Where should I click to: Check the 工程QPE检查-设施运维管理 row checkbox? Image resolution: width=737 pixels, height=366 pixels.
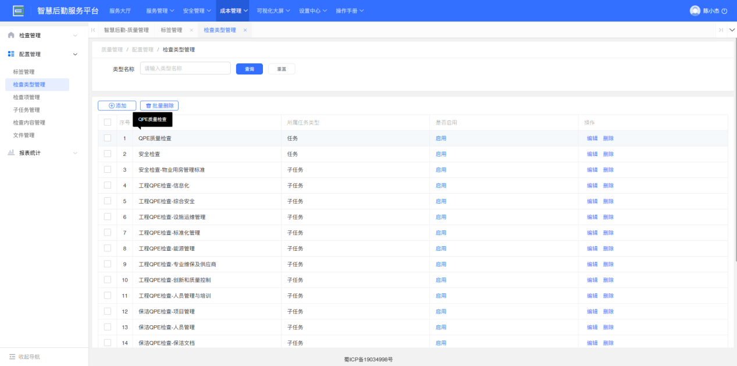108,216
